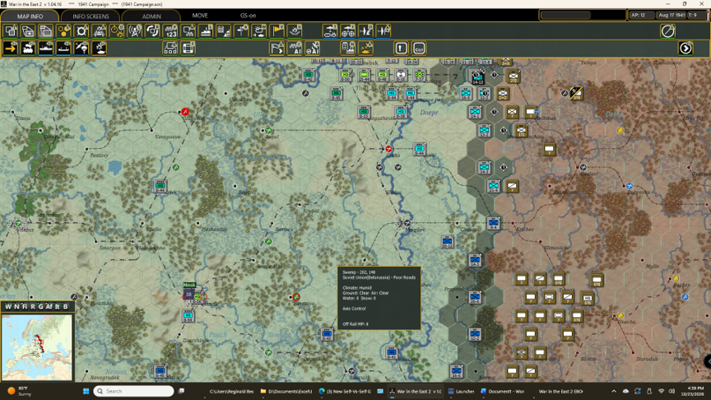Click the yellow flag icon in the toolbar
This screenshot has width=711, height=400.
click(x=277, y=31)
